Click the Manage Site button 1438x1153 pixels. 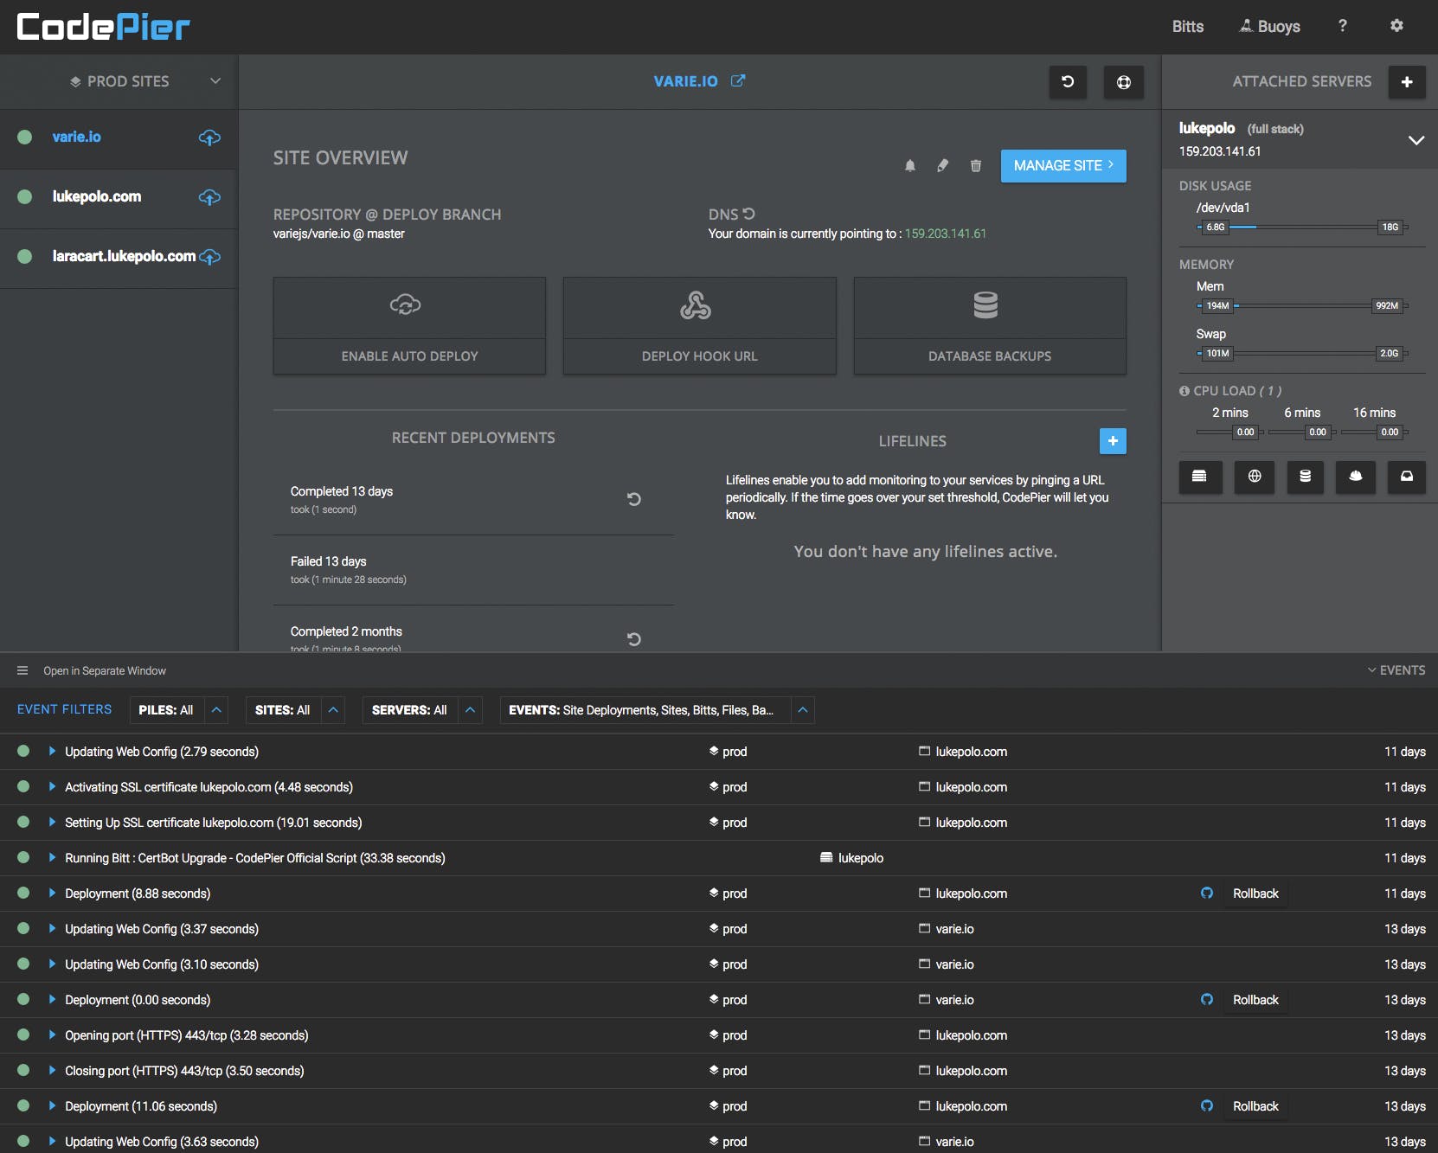pos(1062,166)
